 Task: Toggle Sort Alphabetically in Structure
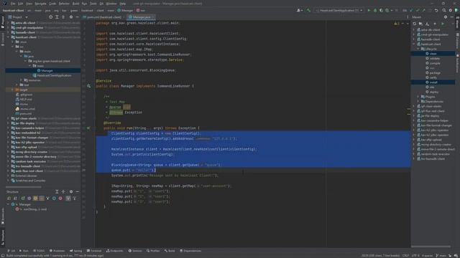[15, 198]
